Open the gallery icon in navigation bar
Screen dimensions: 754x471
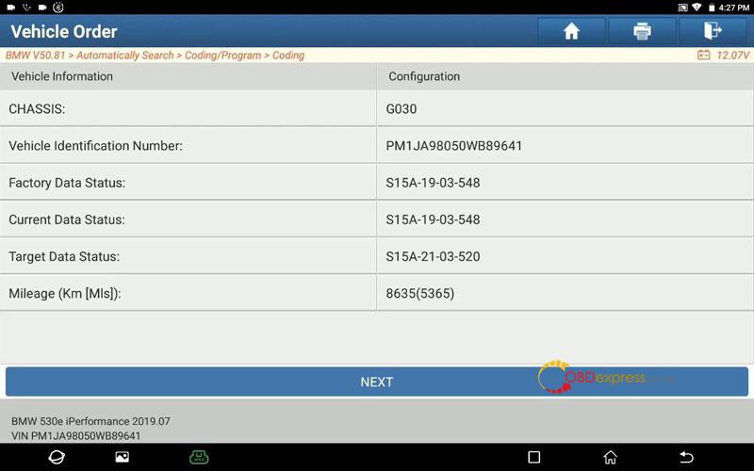coord(123,457)
